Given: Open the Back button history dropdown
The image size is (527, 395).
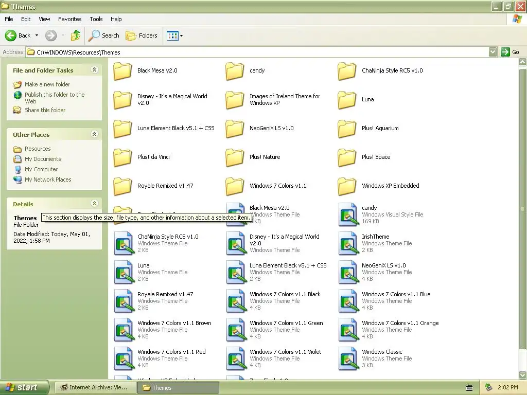Looking at the screenshot, I should pyautogui.click(x=37, y=35).
